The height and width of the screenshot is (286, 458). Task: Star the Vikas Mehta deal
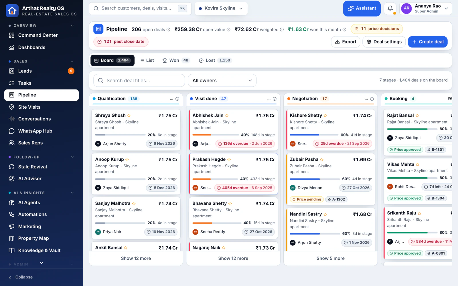tap(418, 164)
